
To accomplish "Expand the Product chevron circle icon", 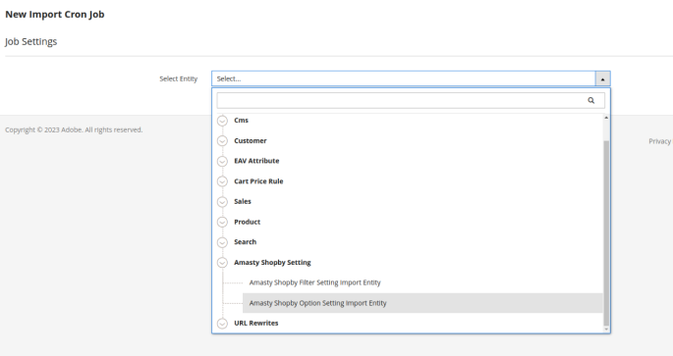I will pyautogui.click(x=222, y=222).
